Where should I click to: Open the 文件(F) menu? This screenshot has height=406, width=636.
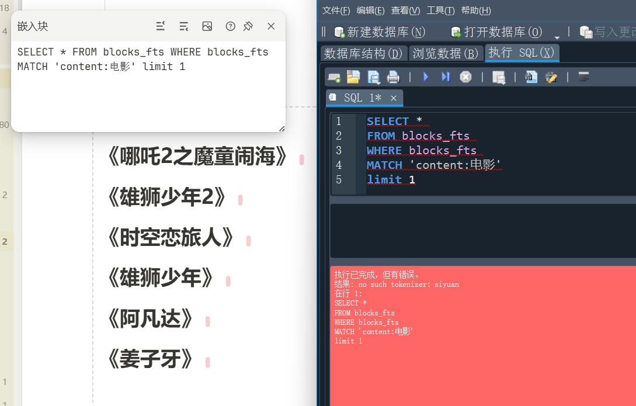[x=336, y=11]
